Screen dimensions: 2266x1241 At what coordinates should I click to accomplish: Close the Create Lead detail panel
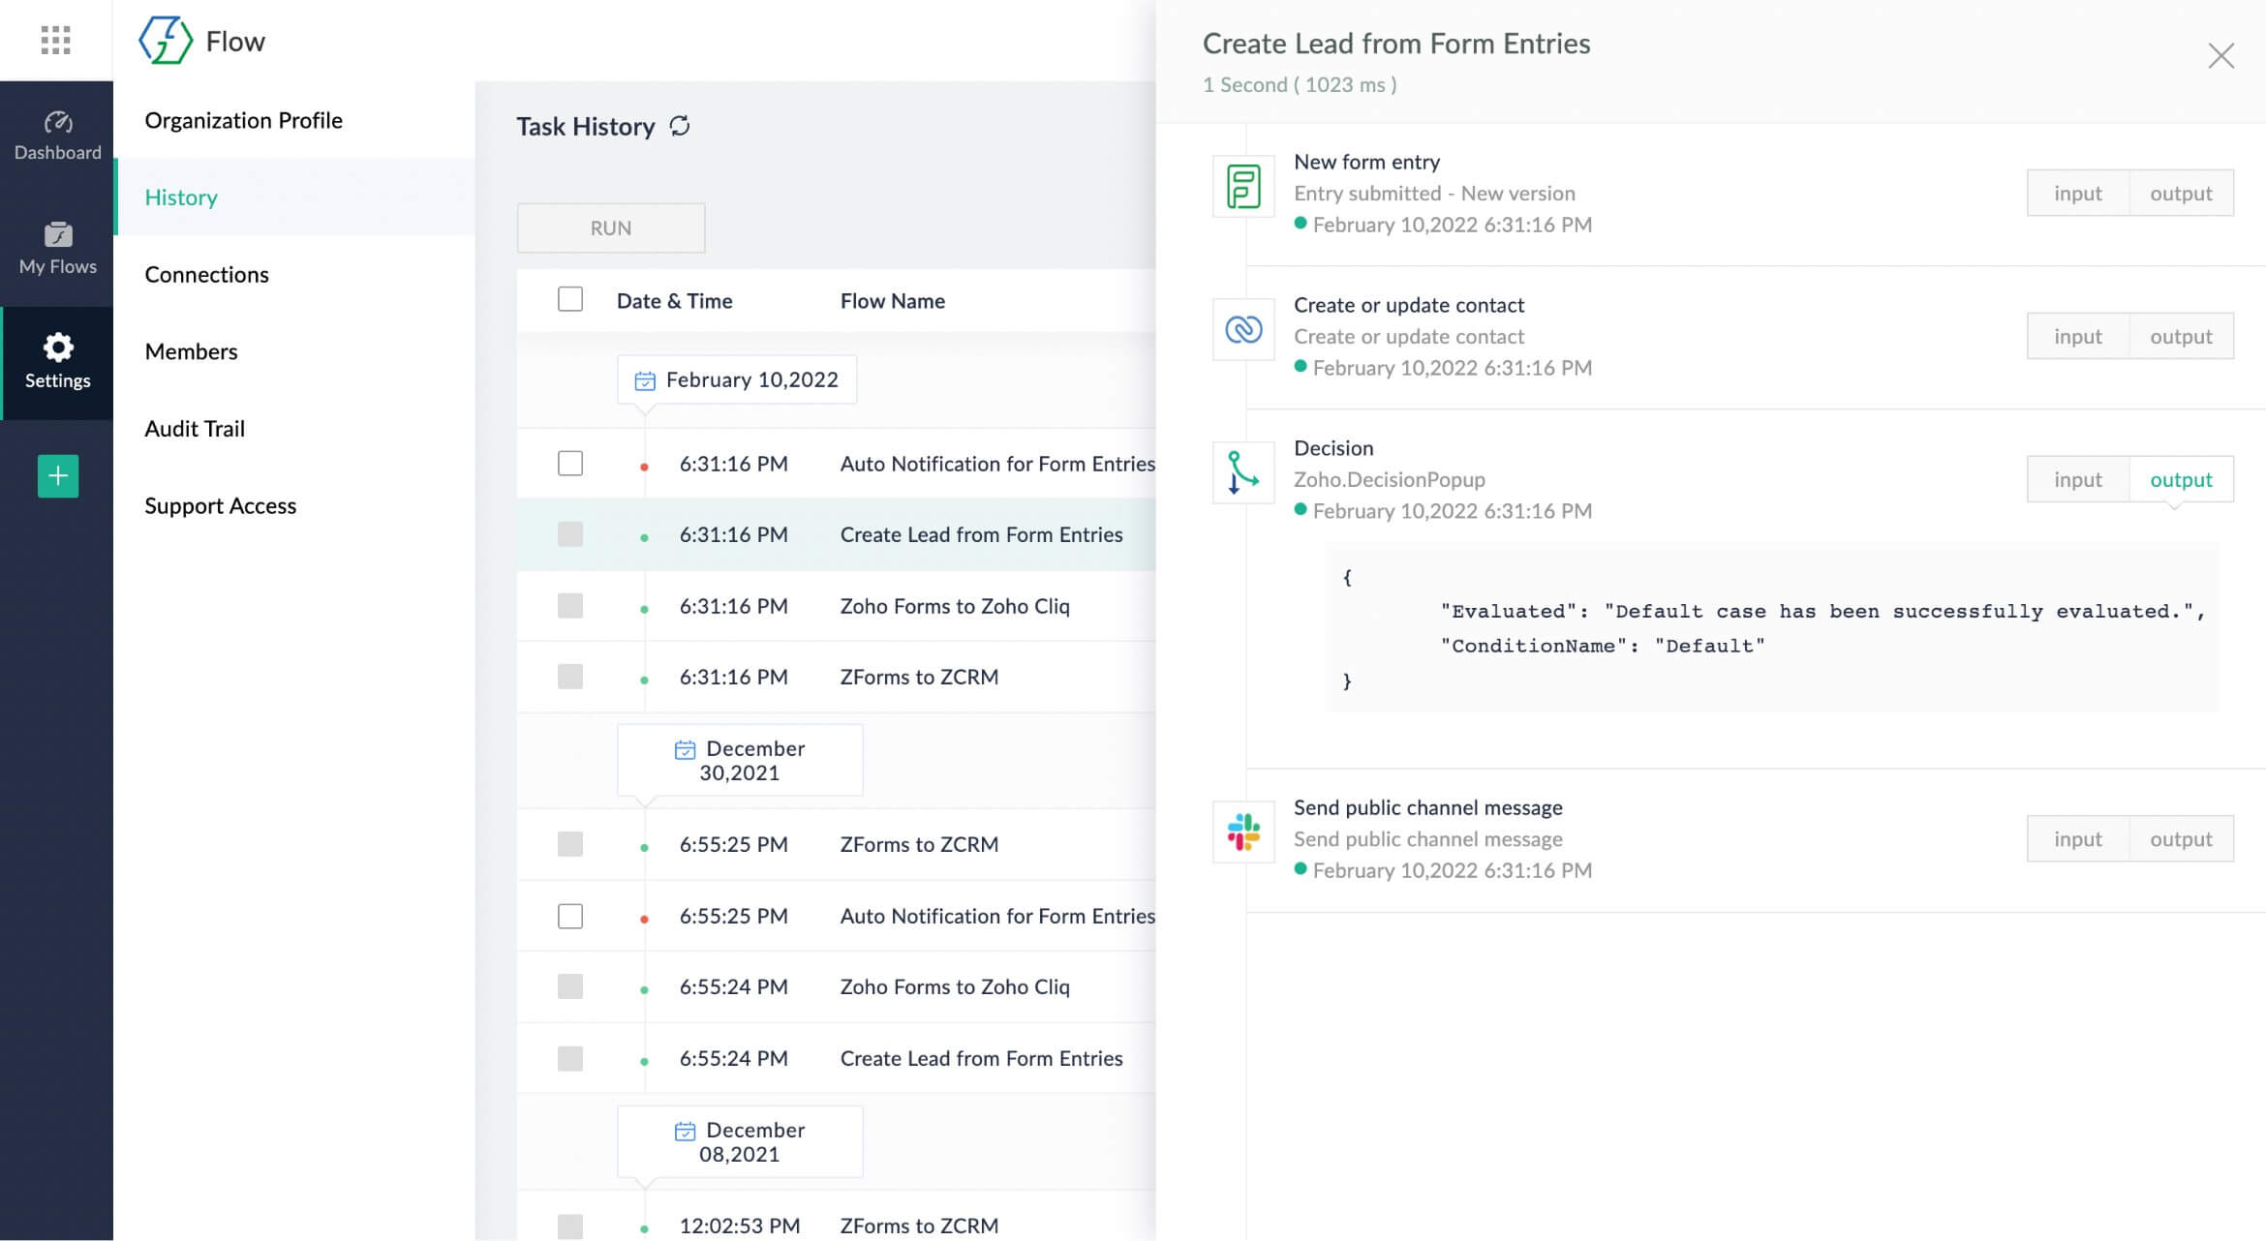pyautogui.click(x=2220, y=56)
